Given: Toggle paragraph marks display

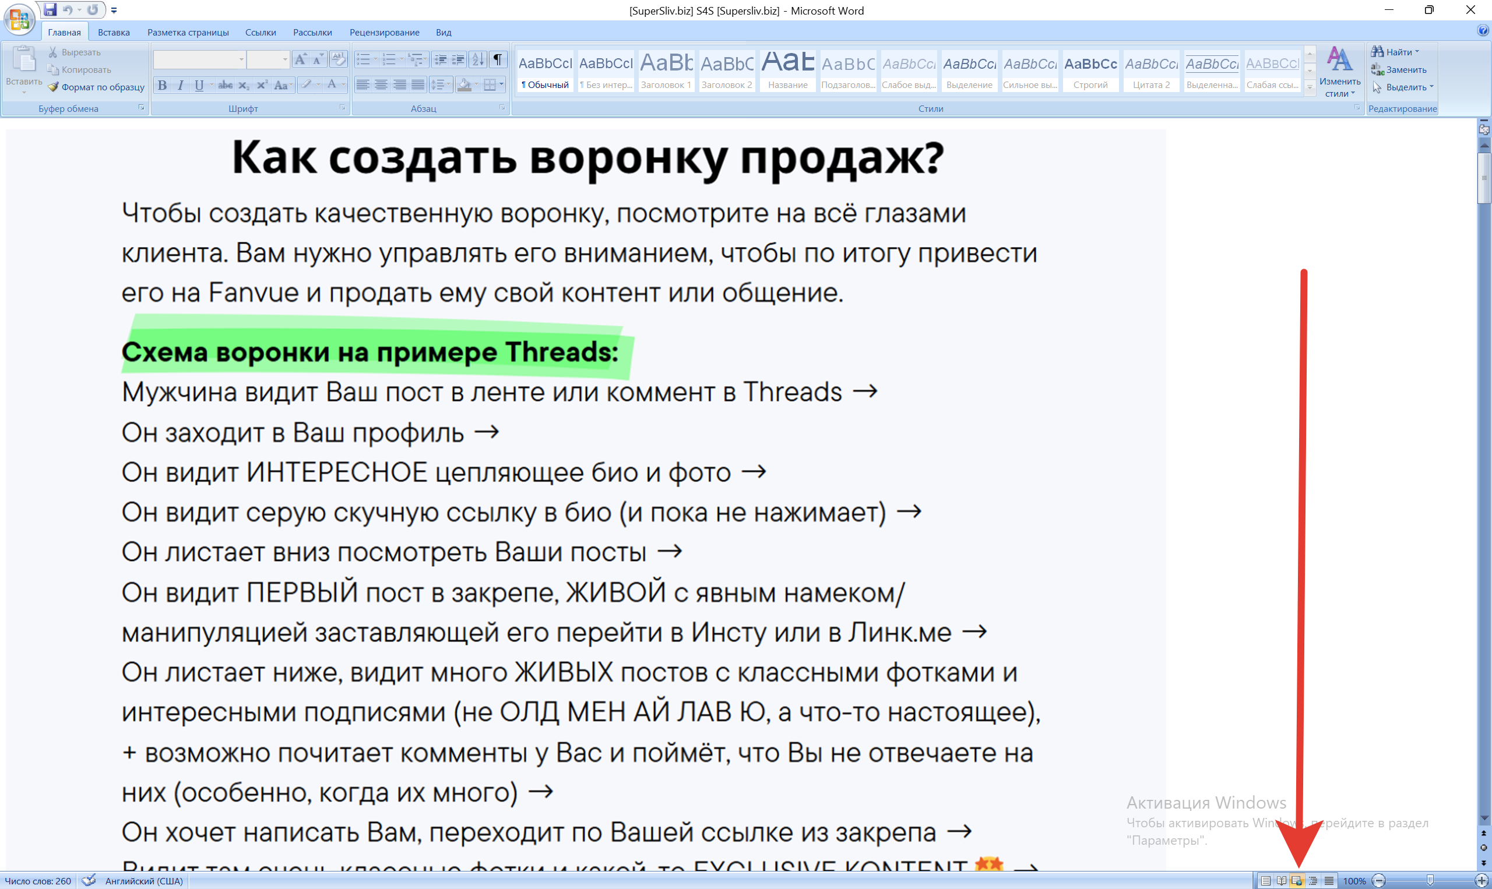Looking at the screenshot, I should pyautogui.click(x=498, y=59).
